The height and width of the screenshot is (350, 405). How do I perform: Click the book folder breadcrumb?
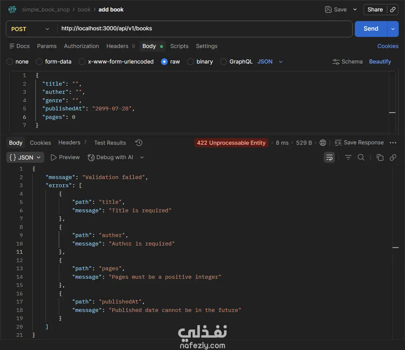click(84, 10)
